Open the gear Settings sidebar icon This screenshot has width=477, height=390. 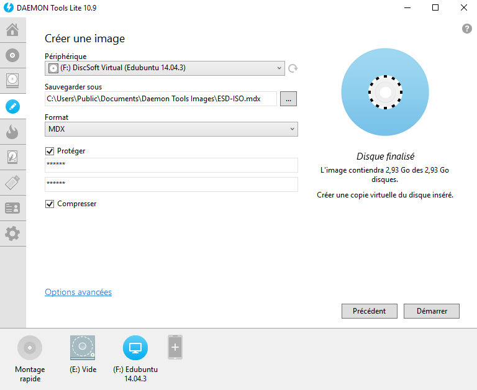point(12,234)
